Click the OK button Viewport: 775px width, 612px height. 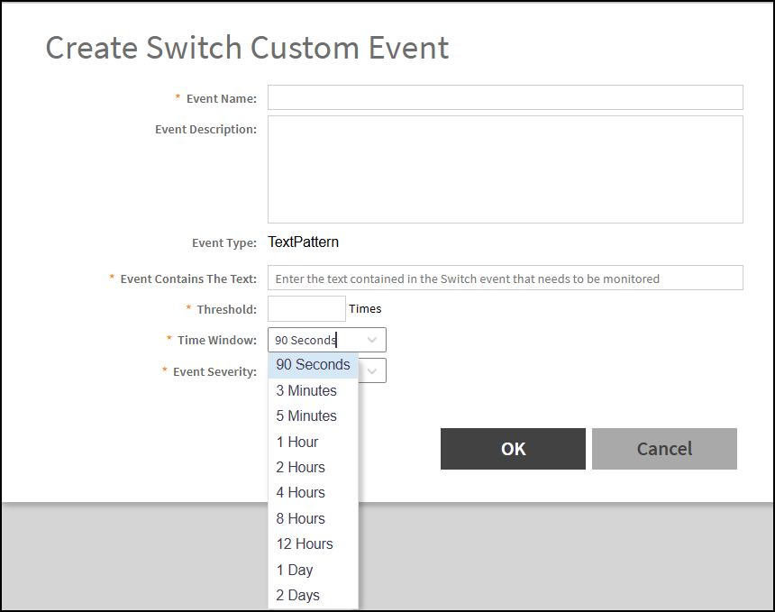pos(513,449)
